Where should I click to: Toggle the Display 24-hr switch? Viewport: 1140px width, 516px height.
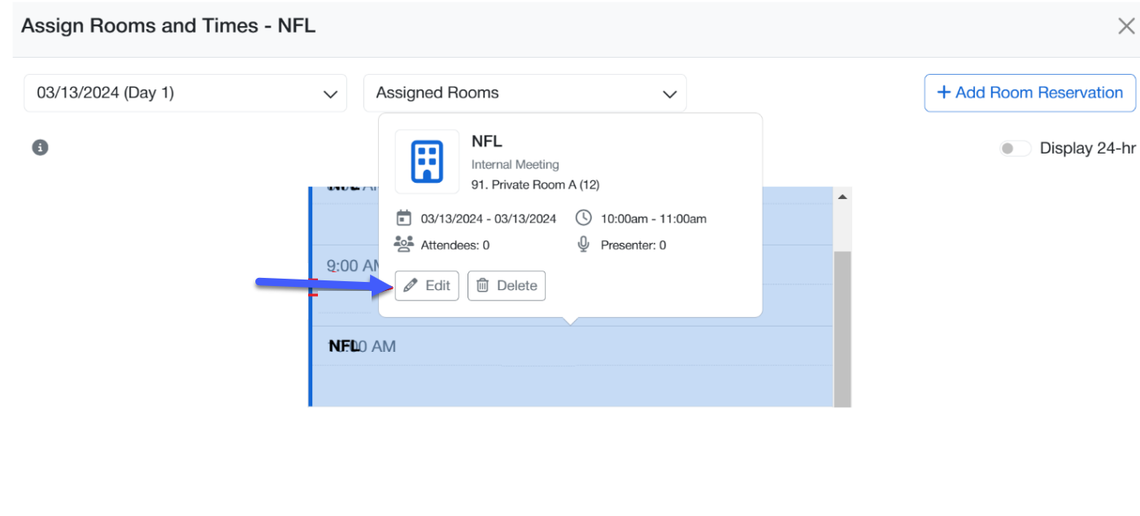point(1015,148)
